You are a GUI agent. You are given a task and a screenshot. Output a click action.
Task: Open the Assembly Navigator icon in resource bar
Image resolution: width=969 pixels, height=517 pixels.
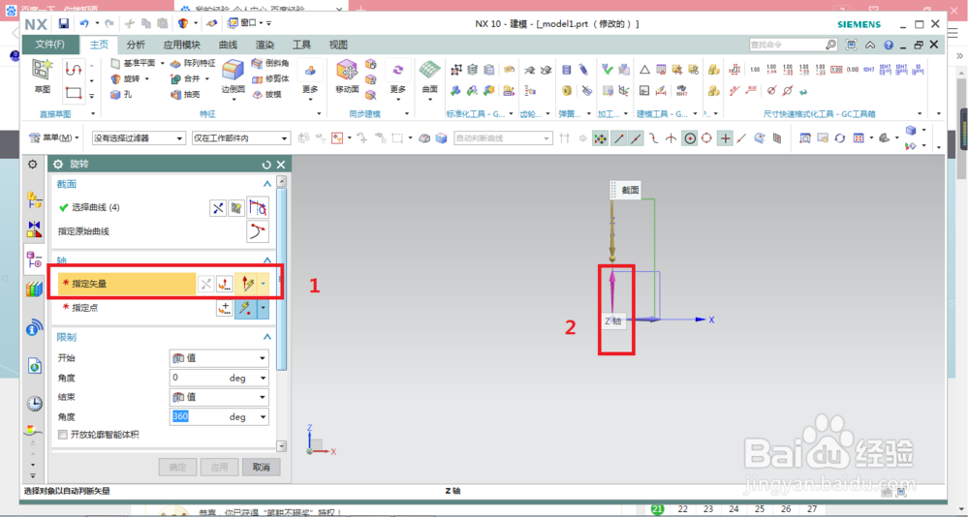pyautogui.click(x=34, y=198)
